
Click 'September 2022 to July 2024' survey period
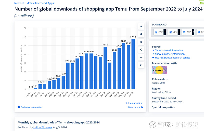pyautogui.click(x=167, y=102)
